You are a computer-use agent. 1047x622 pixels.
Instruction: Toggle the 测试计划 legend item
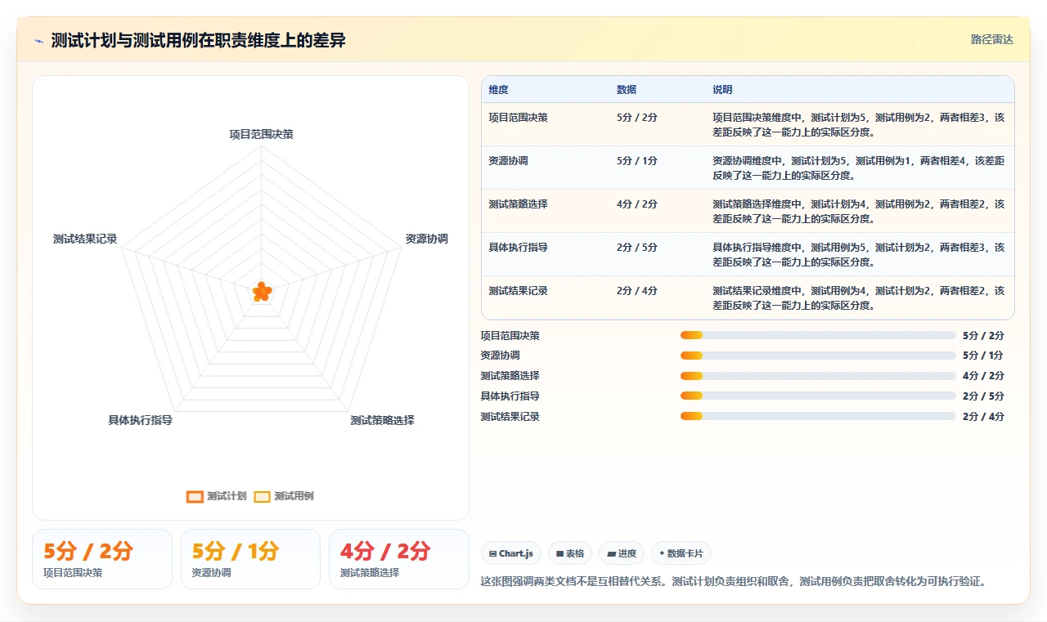click(216, 496)
